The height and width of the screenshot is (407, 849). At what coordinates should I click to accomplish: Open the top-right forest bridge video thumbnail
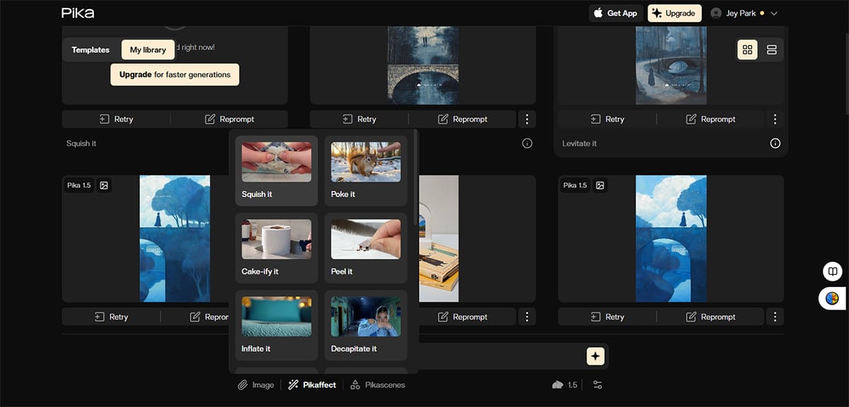[671, 65]
